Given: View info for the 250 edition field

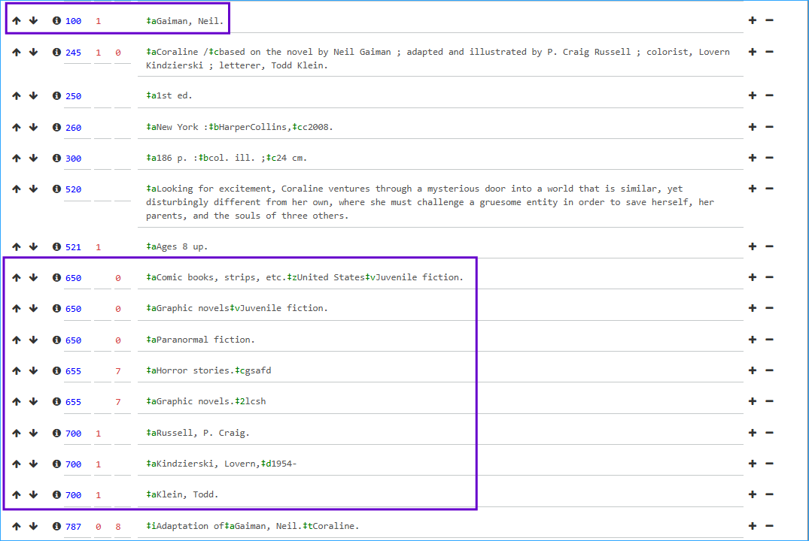Looking at the screenshot, I should click(56, 95).
